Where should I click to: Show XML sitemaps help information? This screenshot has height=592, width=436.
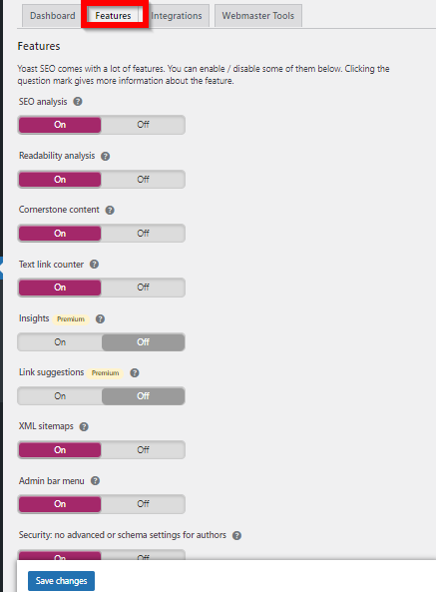[x=84, y=426]
